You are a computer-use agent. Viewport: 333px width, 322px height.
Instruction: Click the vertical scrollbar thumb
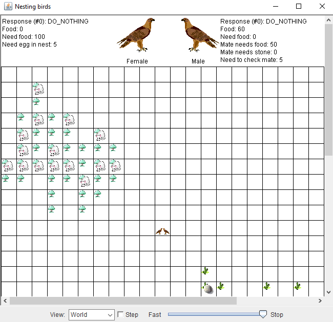[x=328, y=90]
